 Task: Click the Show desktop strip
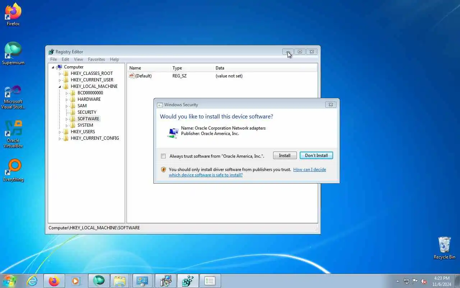pos(457,281)
